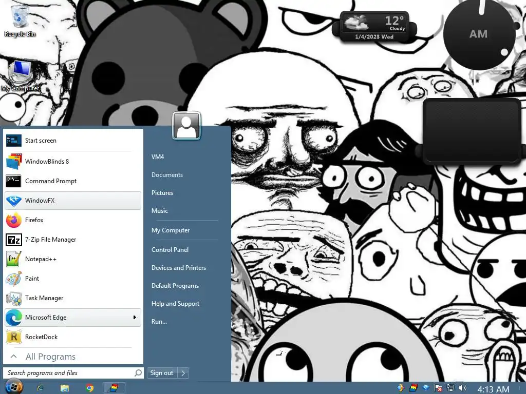This screenshot has width=526, height=394.
Task: Open Start screen from Start menu
Action: tap(73, 141)
